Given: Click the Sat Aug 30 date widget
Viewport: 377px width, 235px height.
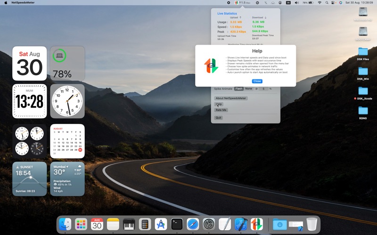Looking at the screenshot, I should click(x=30, y=63).
